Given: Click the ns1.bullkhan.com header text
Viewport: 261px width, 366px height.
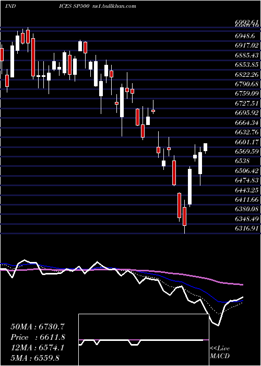Looking at the screenshot, I should [x=114, y=6].
